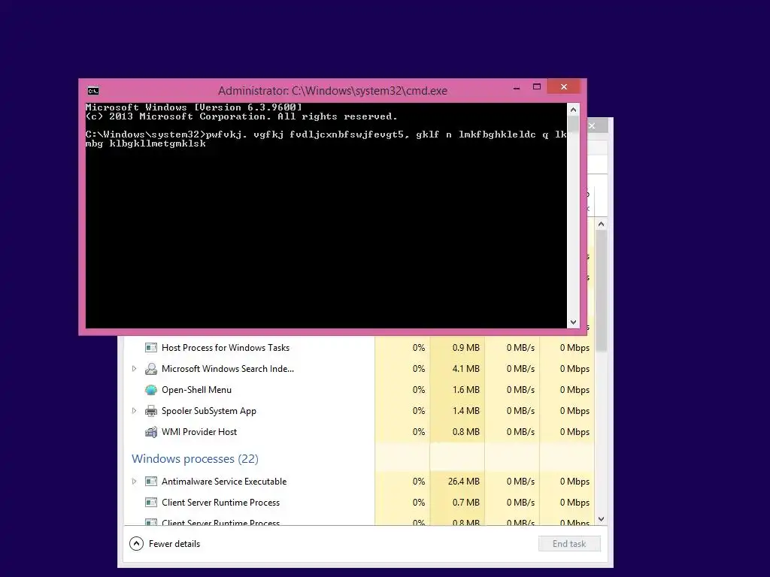Click the cmd.exe window system icon

click(x=92, y=91)
